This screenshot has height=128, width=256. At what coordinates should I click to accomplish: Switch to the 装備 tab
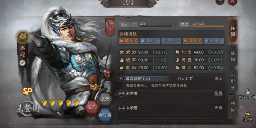pos(233,56)
